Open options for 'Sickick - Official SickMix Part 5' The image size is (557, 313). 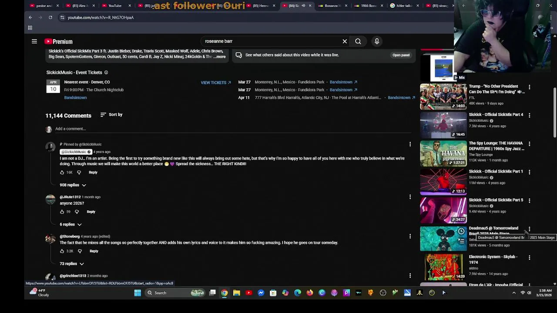click(529, 200)
